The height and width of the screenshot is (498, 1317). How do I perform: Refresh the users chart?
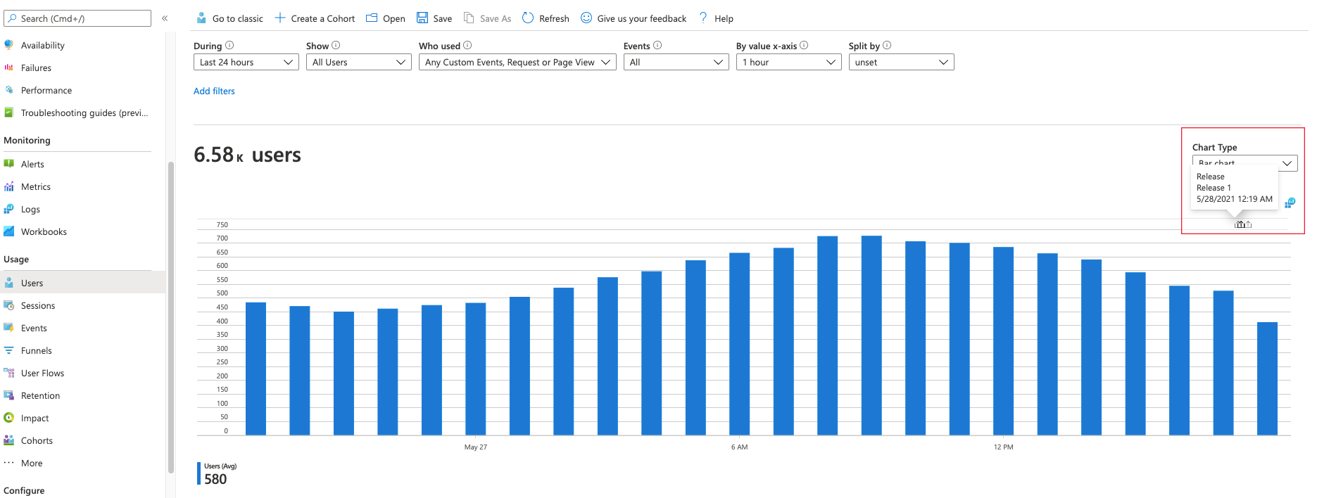pyautogui.click(x=546, y=18)
